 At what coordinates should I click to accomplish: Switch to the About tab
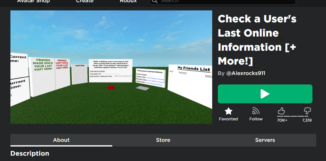pos(61,140)
